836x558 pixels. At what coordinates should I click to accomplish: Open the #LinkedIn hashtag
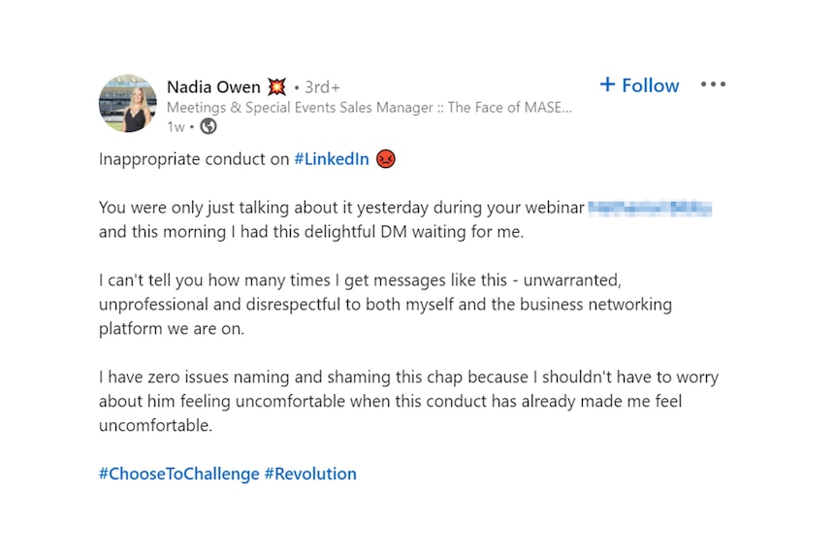[332, 159]
